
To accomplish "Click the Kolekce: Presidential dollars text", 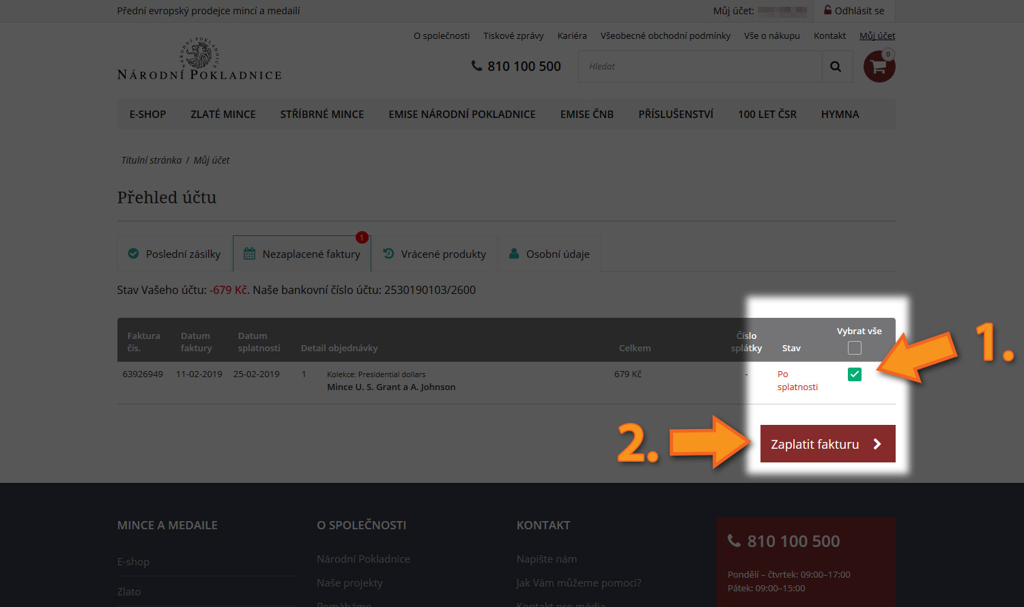I will coord(376,374).
